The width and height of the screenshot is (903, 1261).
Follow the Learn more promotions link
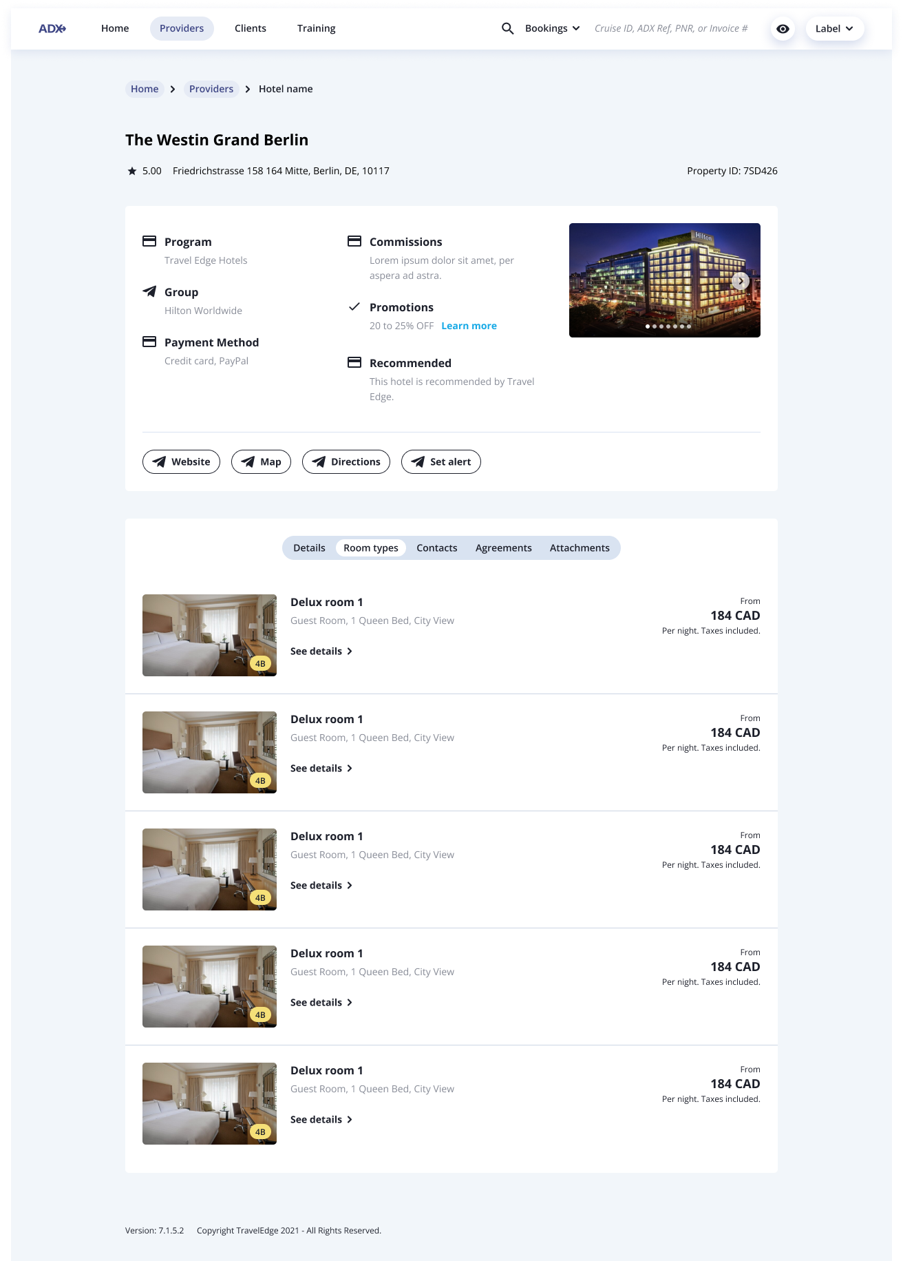pos(469,326)
